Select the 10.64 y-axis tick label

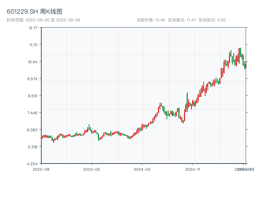click(x=33, y=62)
